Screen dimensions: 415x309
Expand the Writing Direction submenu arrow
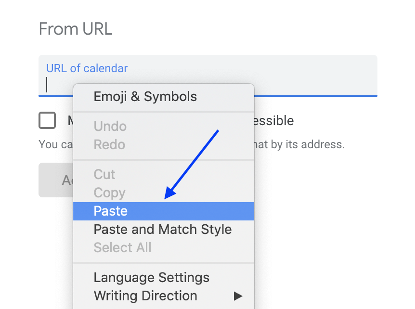238,296
